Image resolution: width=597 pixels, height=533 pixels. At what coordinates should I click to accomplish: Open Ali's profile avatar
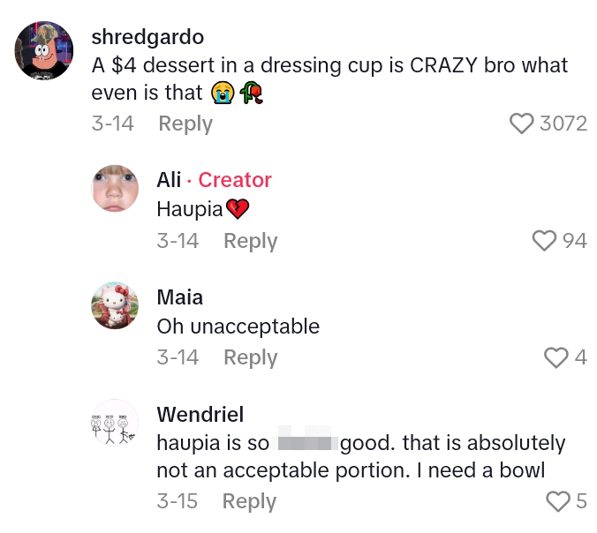coord(115,189)
